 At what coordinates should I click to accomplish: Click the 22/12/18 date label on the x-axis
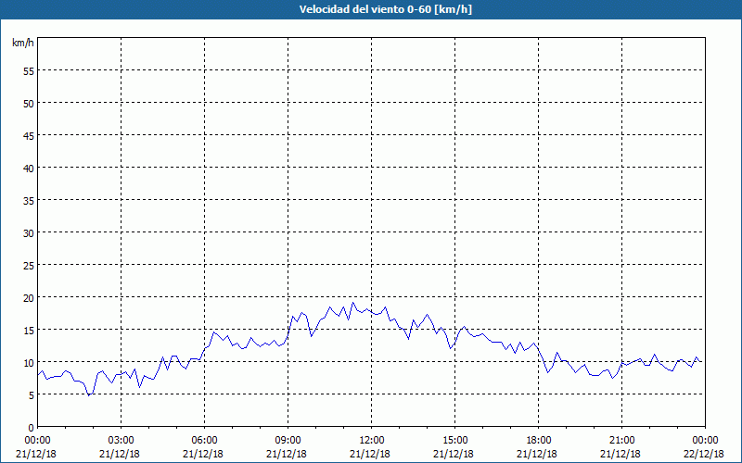pos(704,454)
